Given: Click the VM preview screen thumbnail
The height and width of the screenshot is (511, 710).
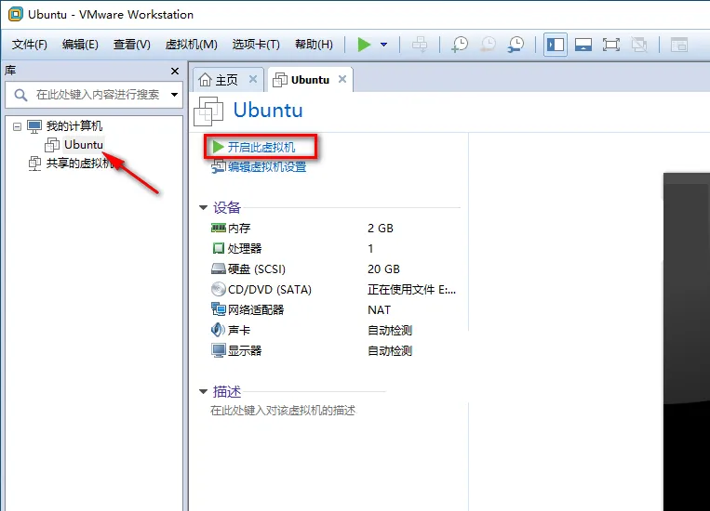Looking at the screenshot, I should (x=687, y=342).
